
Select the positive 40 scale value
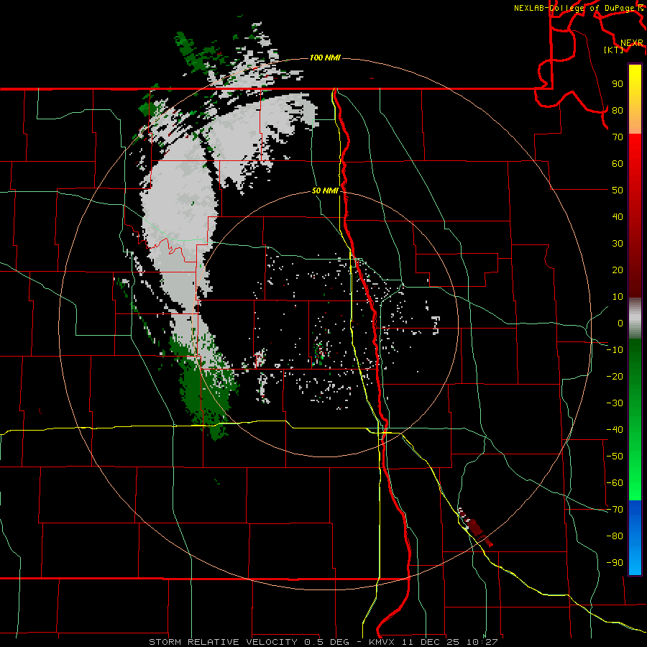[x=618, y=216]
